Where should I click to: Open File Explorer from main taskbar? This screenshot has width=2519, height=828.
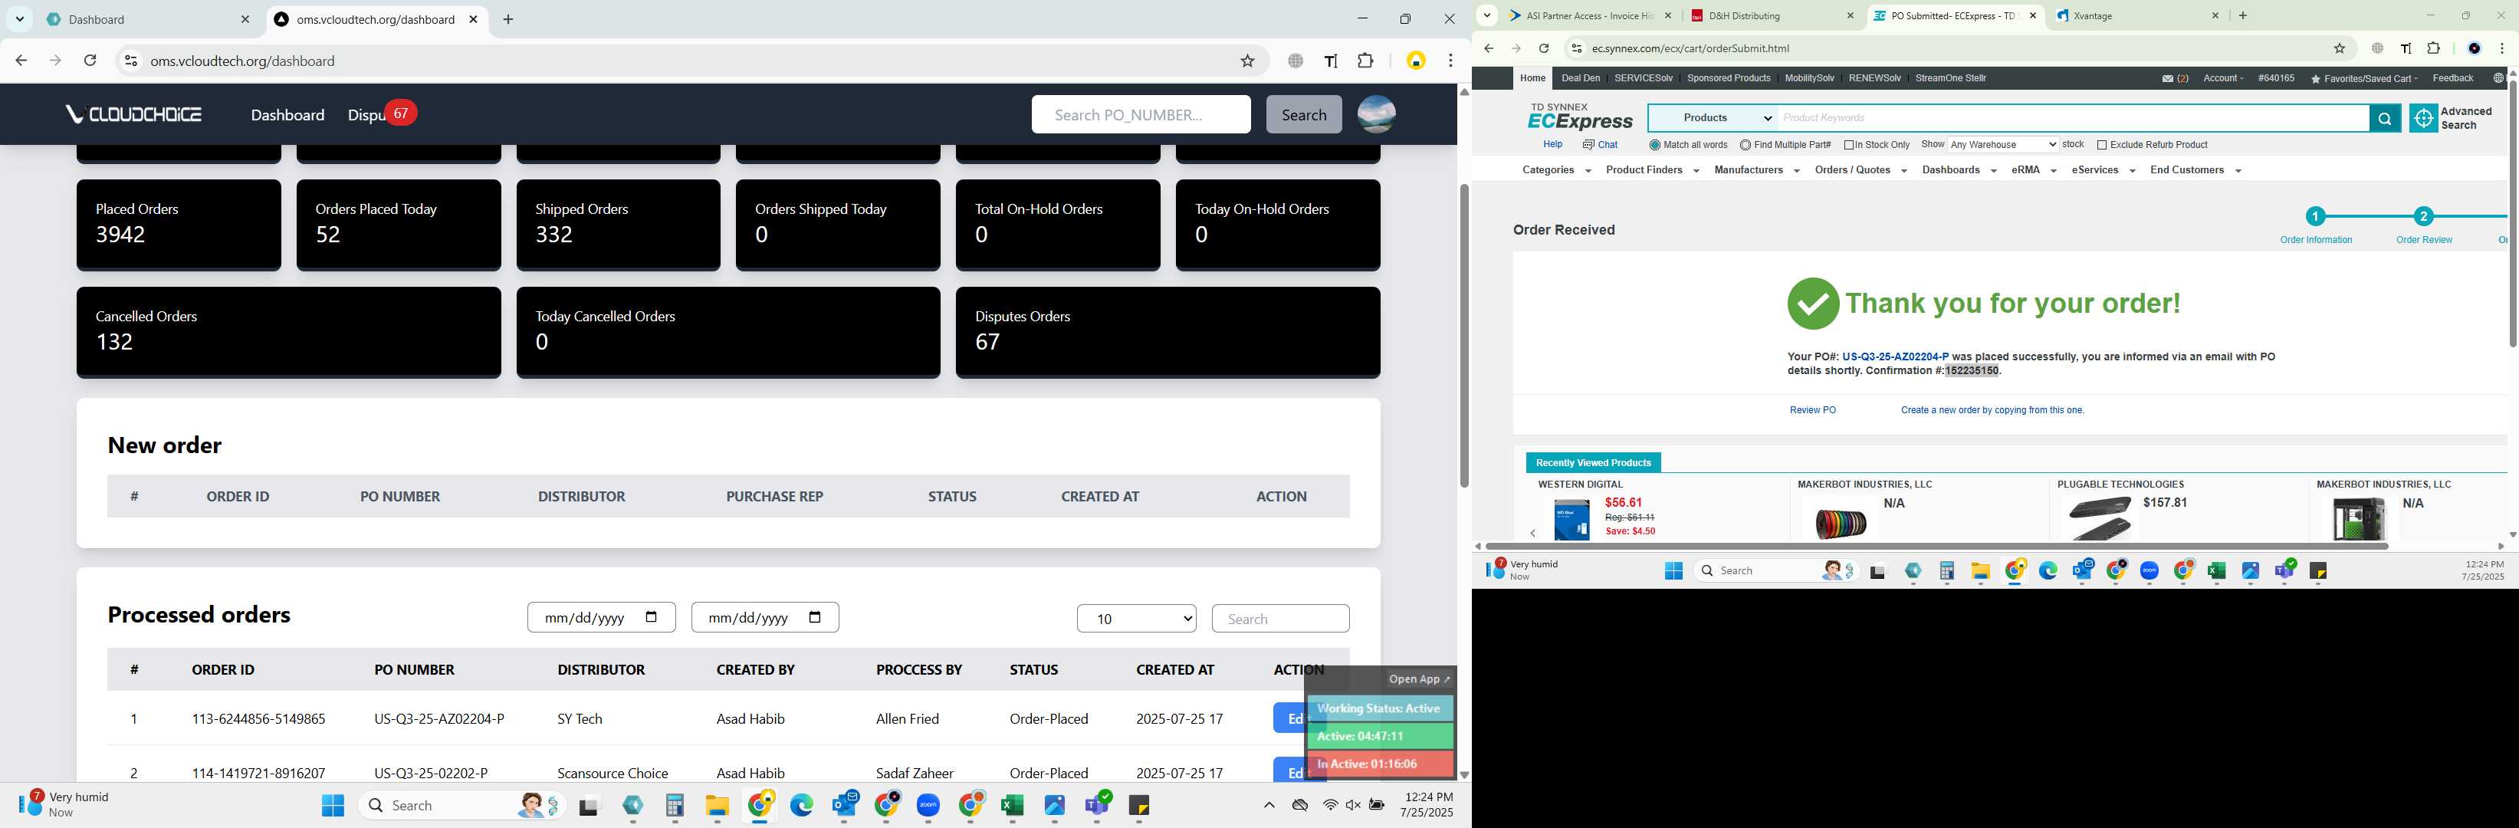(717, 806)
